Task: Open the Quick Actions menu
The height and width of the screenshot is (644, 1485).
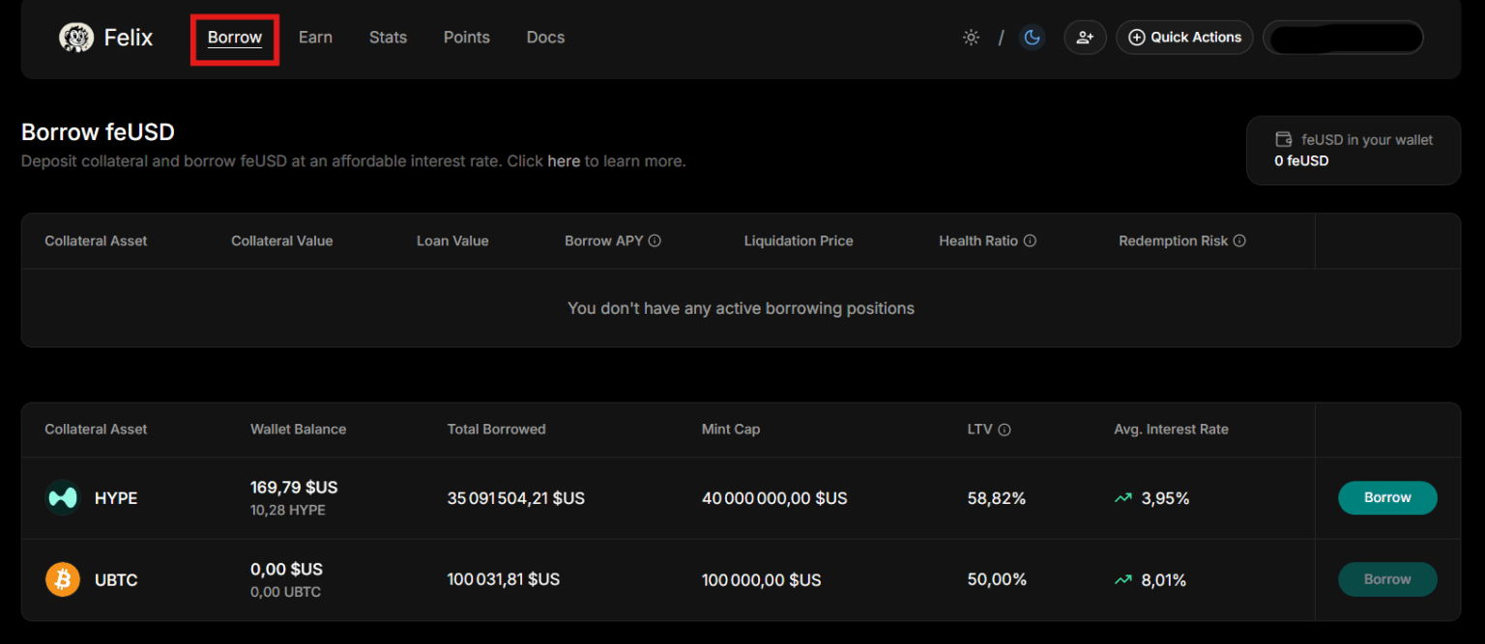Action: (1184, 37)
